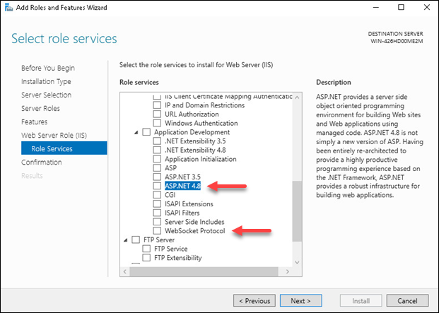
Task: Toggle the CGI role service checkbox
Action: (x=158, y=195)
